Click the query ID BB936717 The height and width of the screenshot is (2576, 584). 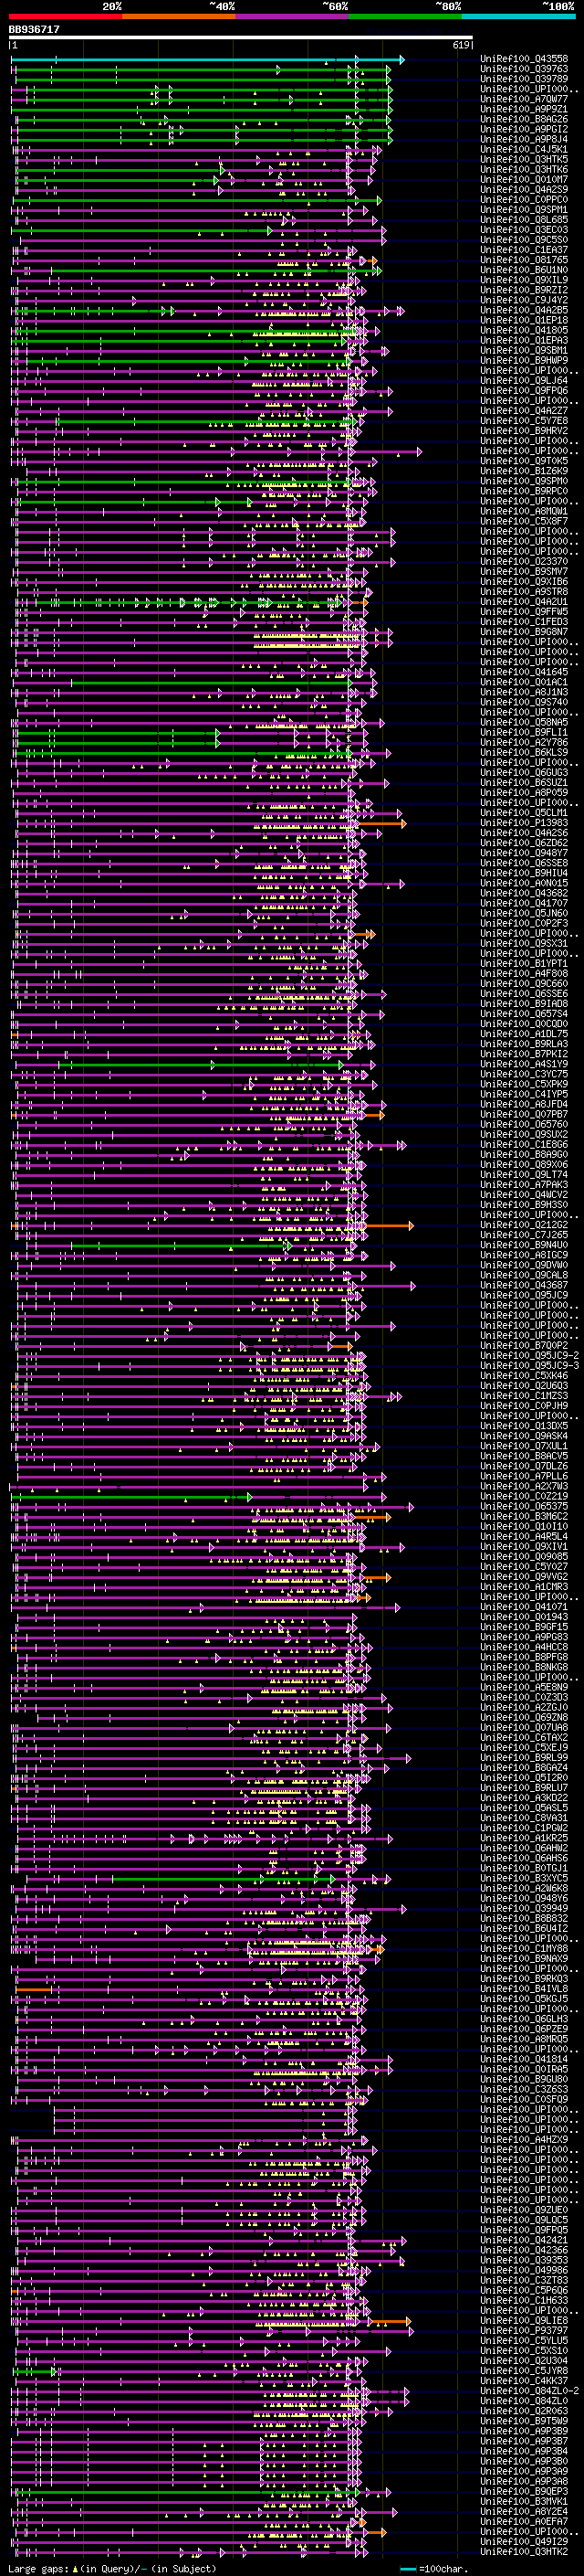coord(34,30)
